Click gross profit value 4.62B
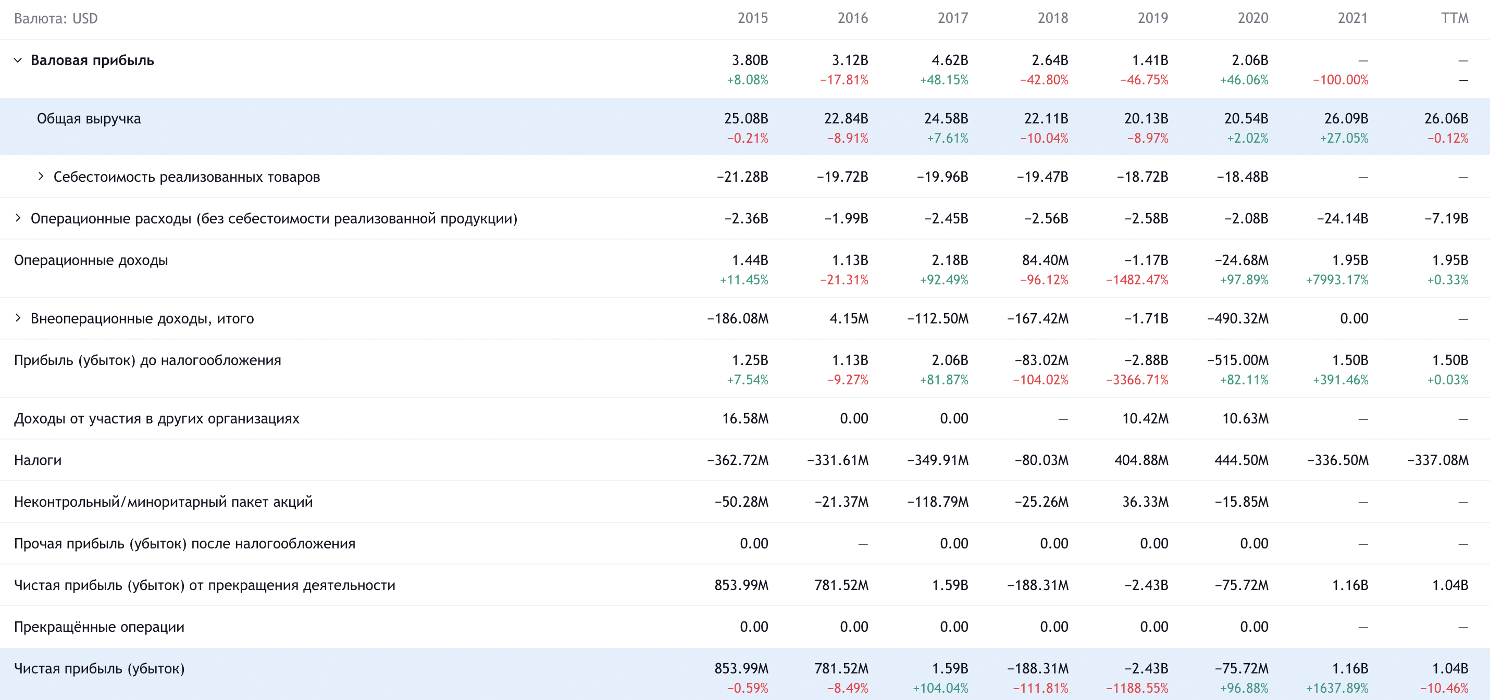1490x700 pixels. point(950,60)
